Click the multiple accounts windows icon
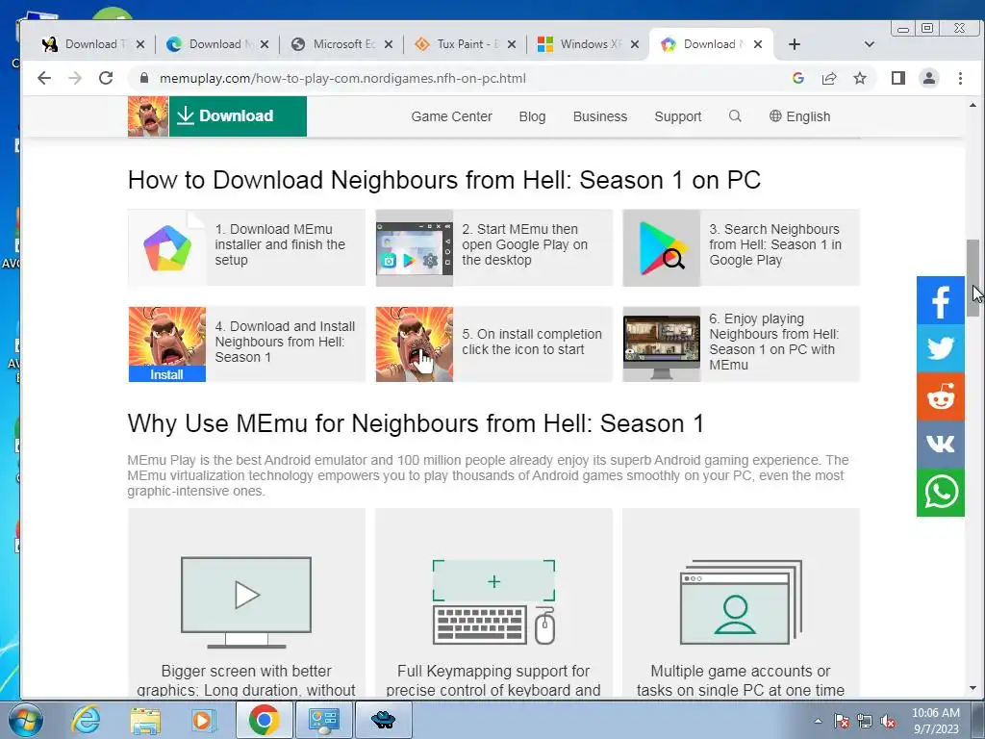 pyautogui.click(x=742, y=602)
